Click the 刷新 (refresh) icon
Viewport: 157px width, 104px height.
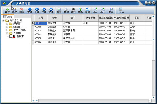click(59, 9)
